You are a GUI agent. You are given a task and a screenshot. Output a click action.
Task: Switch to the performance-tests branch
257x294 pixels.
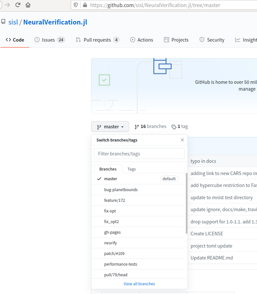pyautogui.click(x=138, y=264)
